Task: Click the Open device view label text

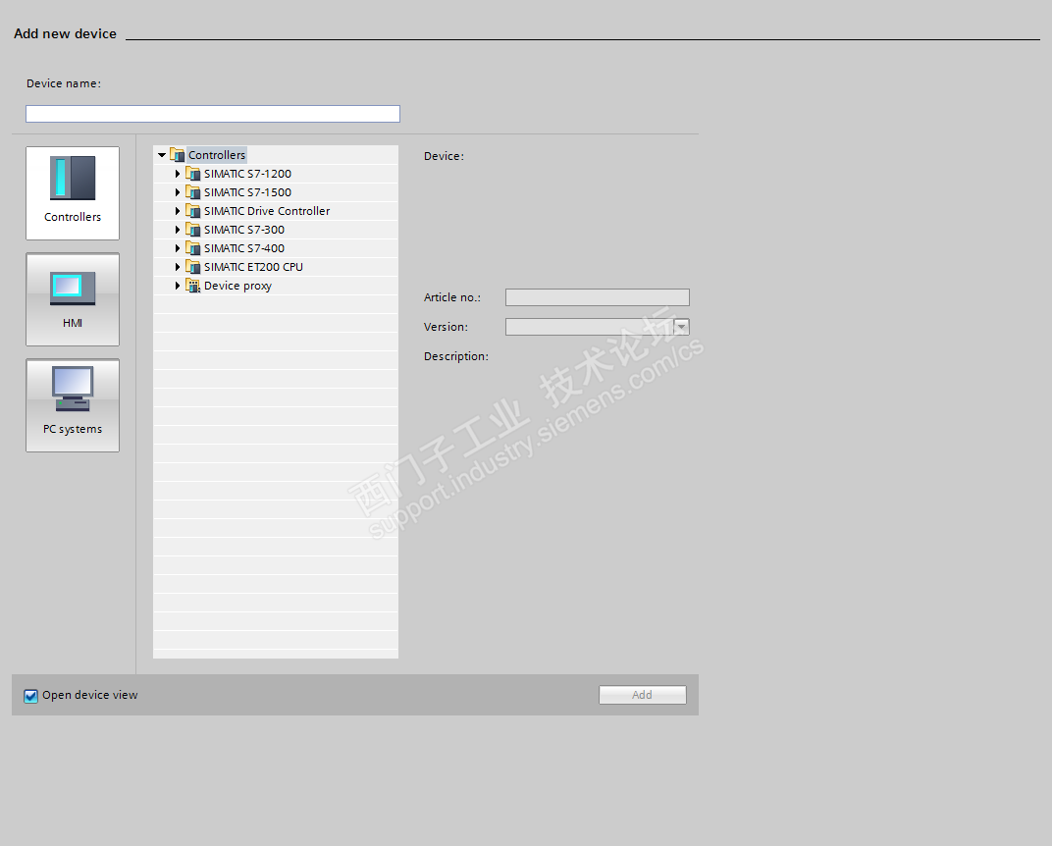Action: pyautogui.click(x=90, y=695)
